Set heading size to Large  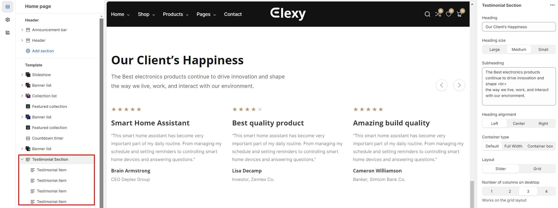494,49
